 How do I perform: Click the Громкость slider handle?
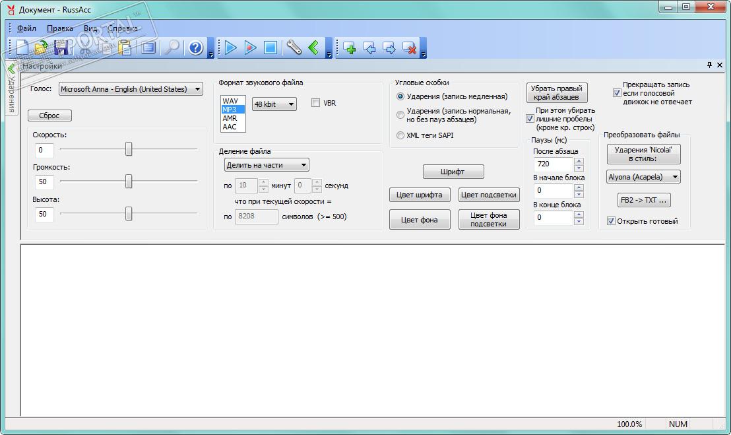coord(129,181)
